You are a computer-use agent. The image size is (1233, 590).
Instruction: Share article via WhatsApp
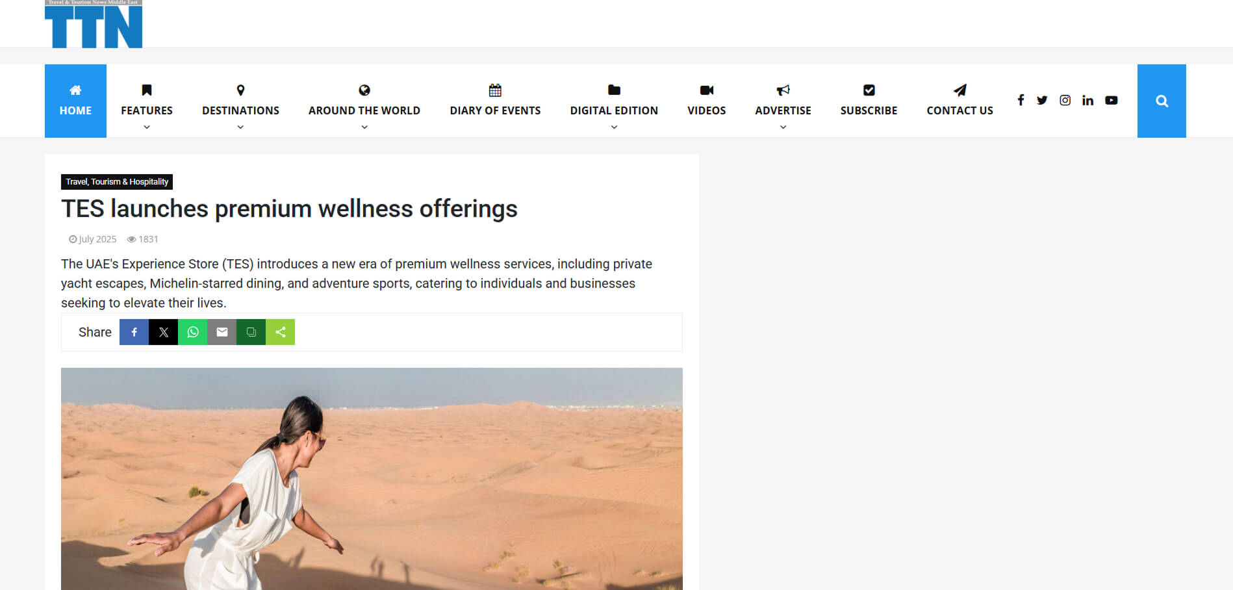192,332
